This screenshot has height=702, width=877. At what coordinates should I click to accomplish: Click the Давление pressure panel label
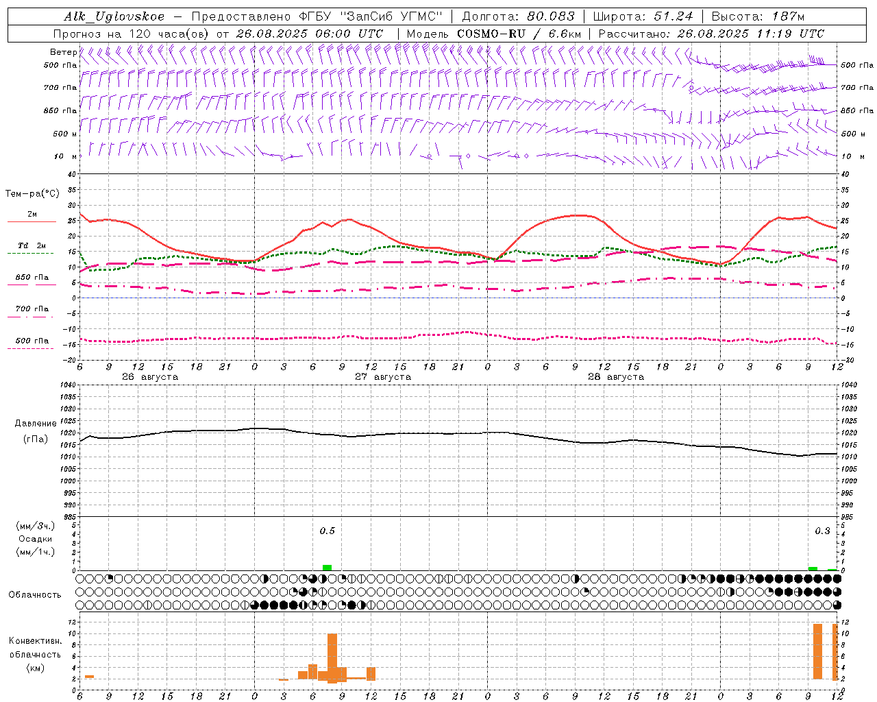tap(36, 424)
